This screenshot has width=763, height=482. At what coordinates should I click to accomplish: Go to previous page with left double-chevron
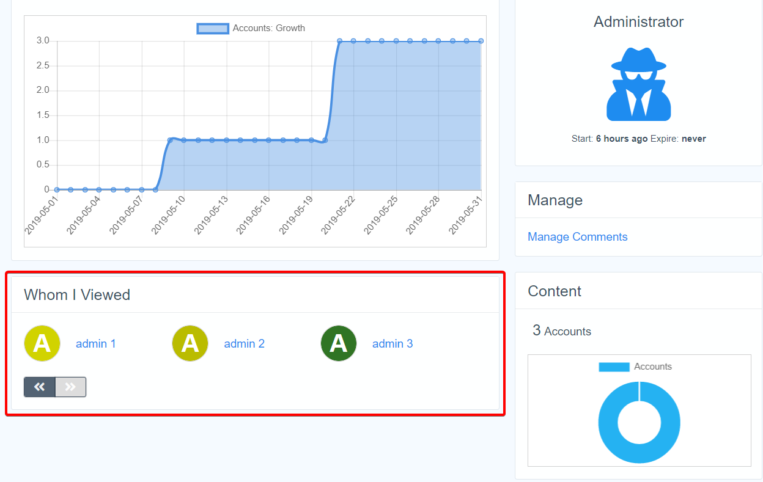coord(40,387)
